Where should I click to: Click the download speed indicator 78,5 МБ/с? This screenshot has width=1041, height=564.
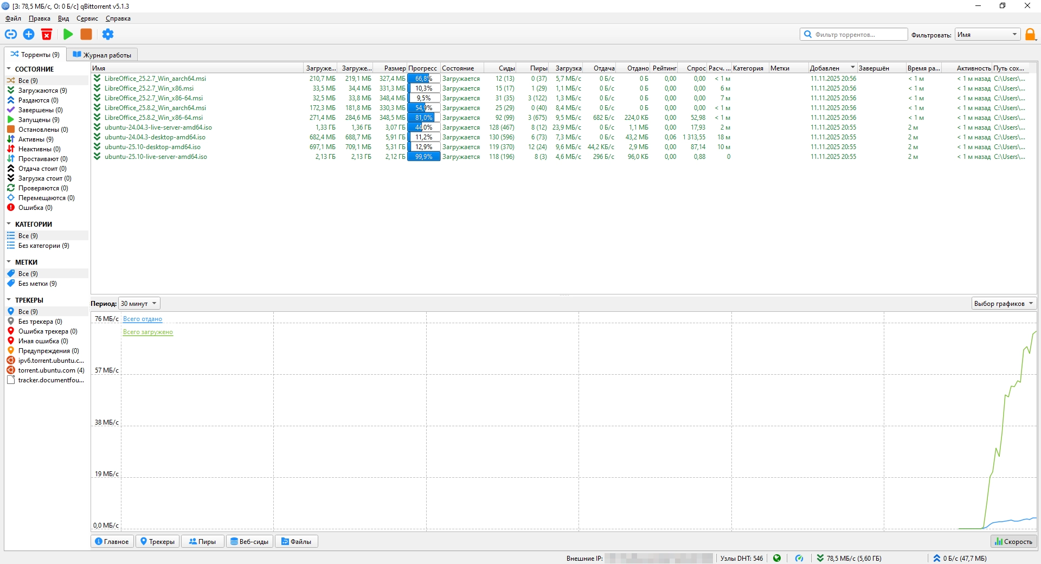coord(849,558)
